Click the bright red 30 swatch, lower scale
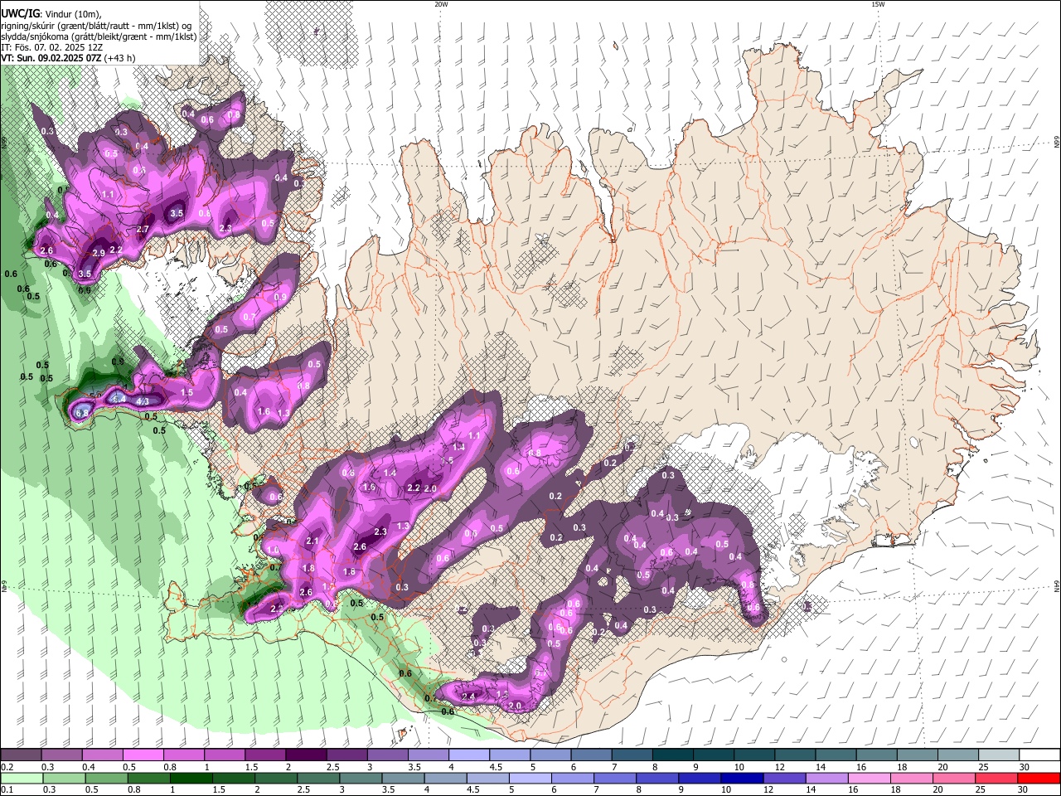This screenshot has height=796, width=1061. (1039, 778)
